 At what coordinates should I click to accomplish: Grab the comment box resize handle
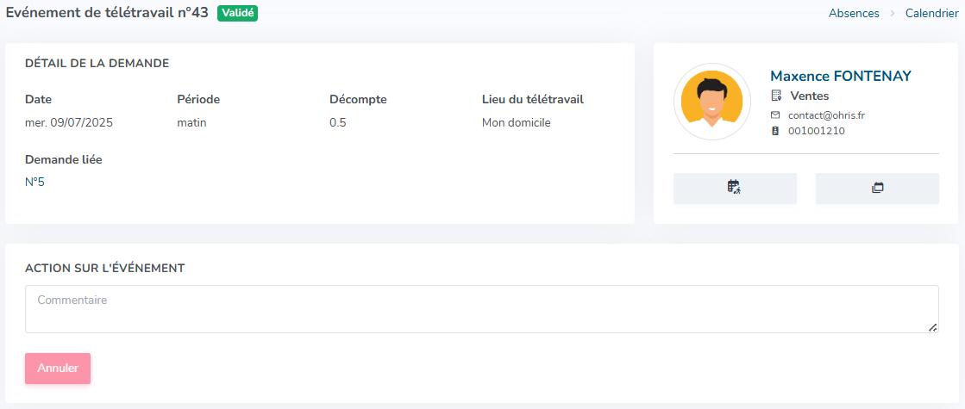point(932,327)
